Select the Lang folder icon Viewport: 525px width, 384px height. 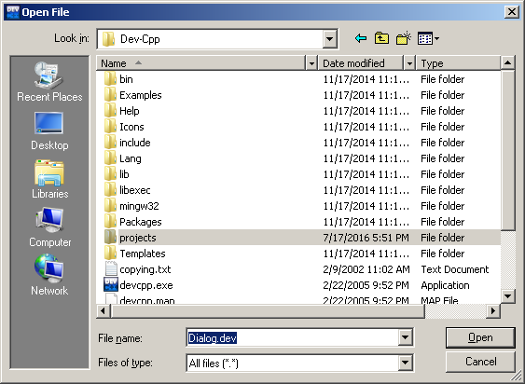point(110,158)
